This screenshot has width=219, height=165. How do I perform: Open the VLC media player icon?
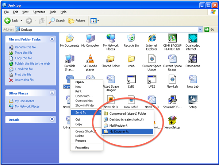tap(90, 59)
